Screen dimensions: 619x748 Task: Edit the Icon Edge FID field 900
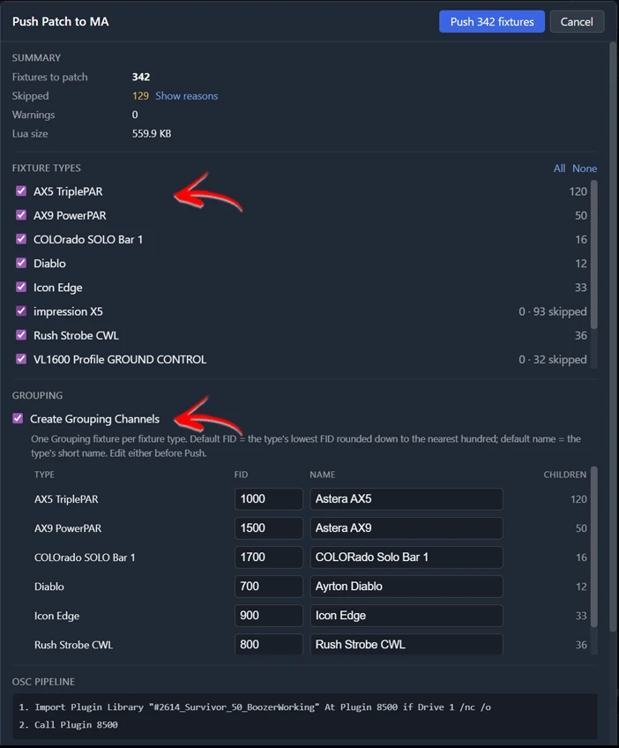(268, 616)
